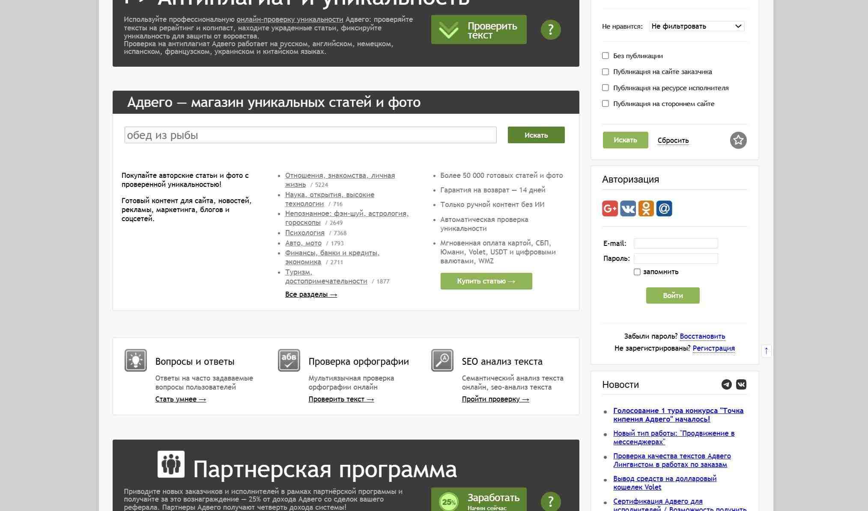Viewport: 868px width, 511px height.
Task: Open the SEO анализ текста magnifier icon
Action: coord(442,360)
